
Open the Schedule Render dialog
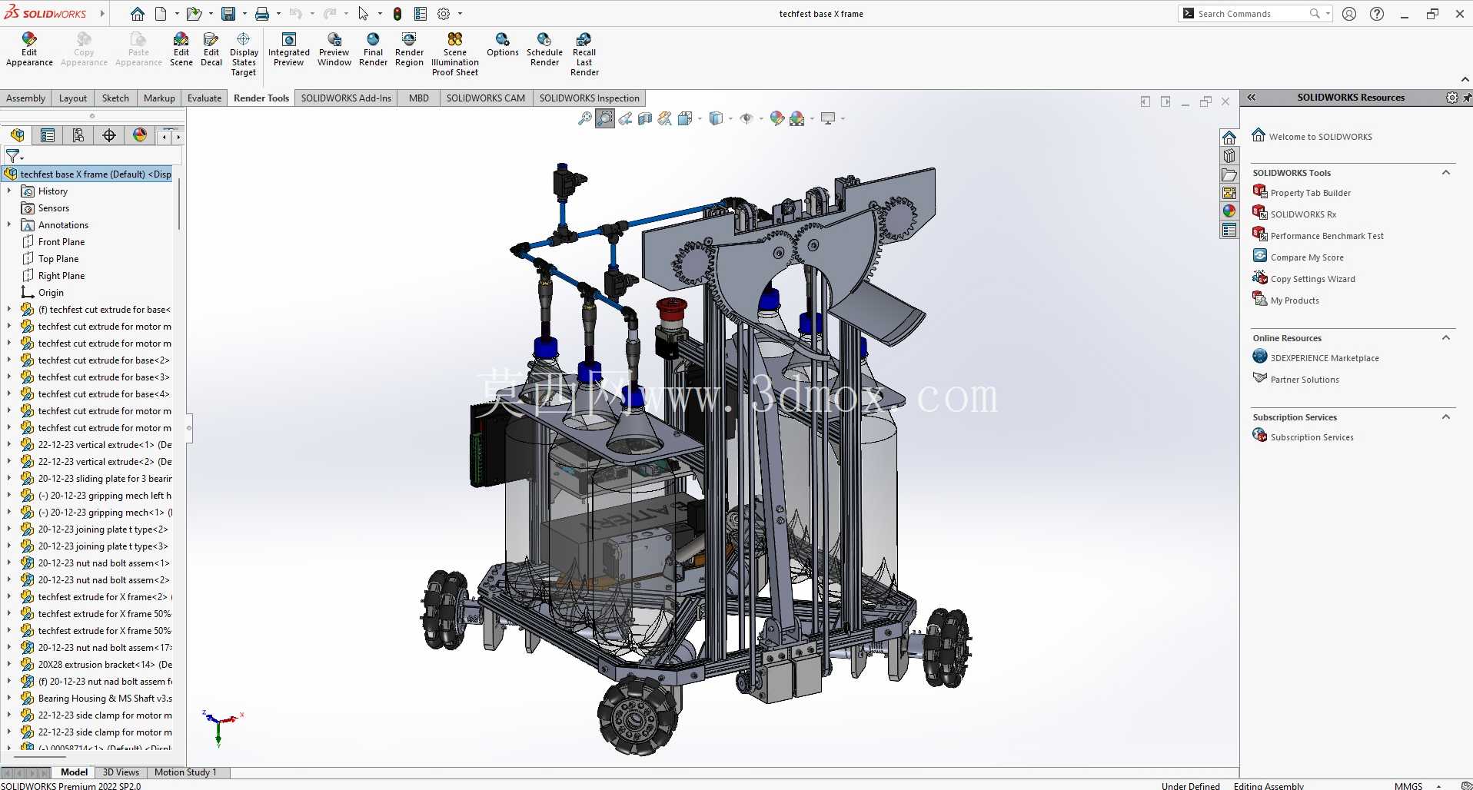coord(544,49)
